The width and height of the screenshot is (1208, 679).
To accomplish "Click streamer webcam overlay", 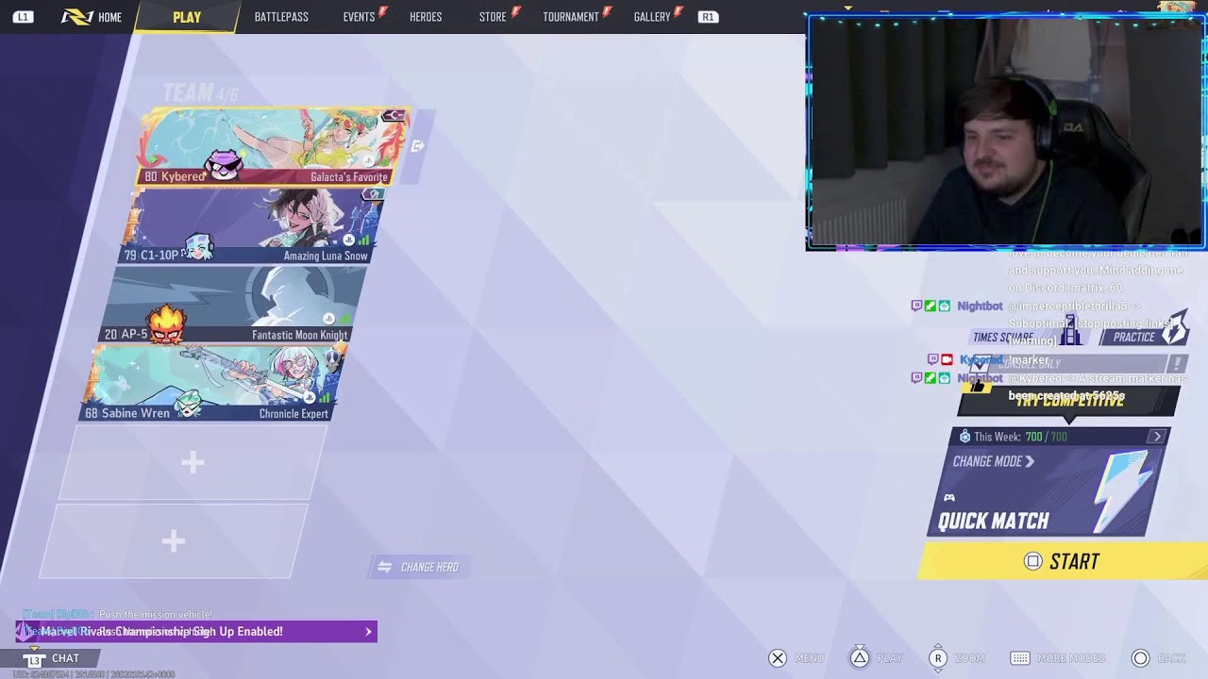I will pos(1006,132).
